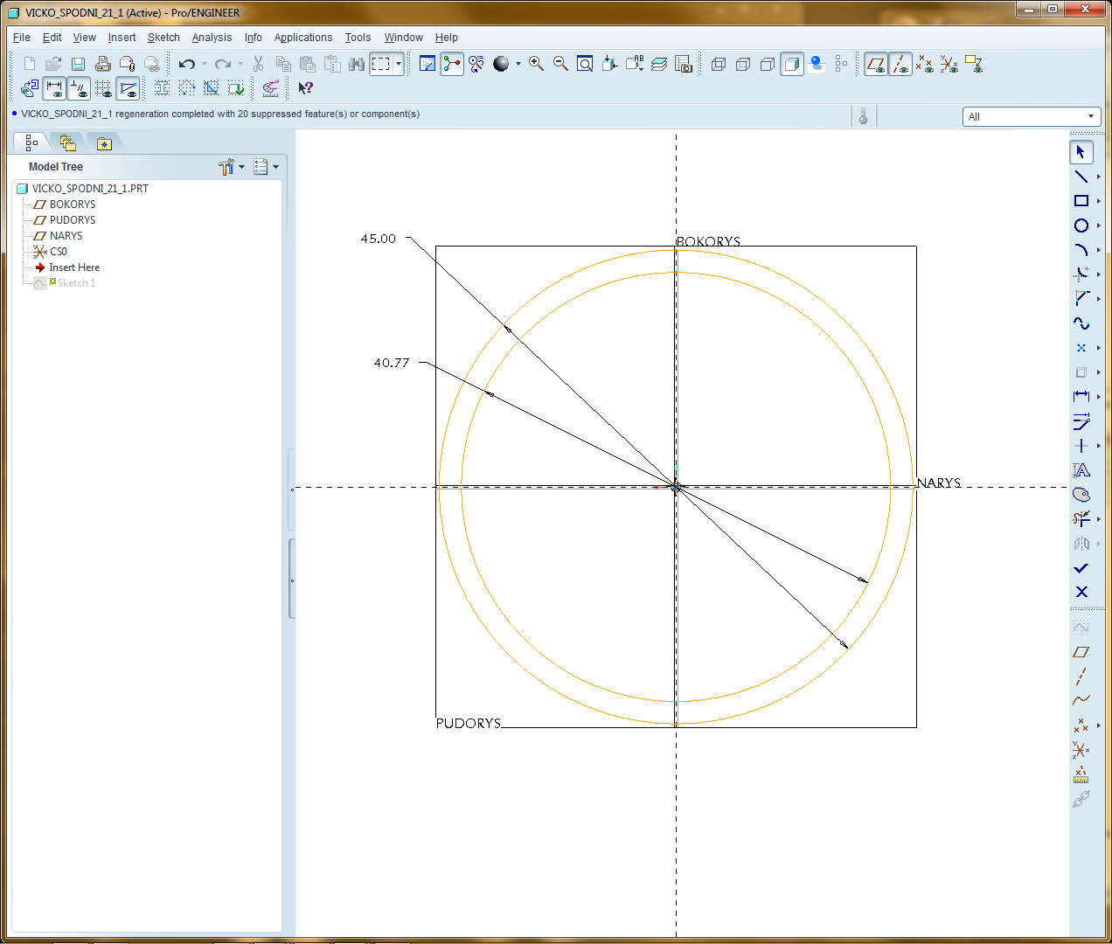Viewport: 1112px width, 944px height.
Task: Click the binoculars Find icon
Action: (357, 64)
